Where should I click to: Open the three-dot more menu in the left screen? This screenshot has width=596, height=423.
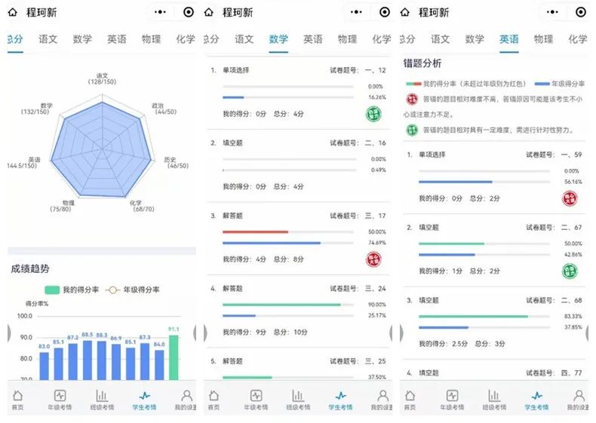coord(160,13)
